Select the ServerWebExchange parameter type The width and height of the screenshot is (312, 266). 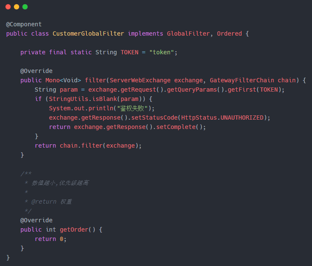tap(140, 80)
